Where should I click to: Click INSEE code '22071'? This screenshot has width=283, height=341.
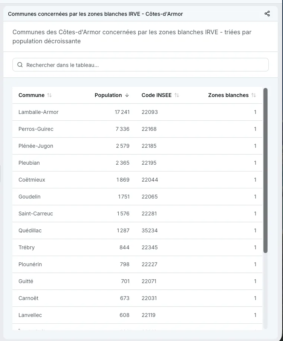(x=149, y=281)
